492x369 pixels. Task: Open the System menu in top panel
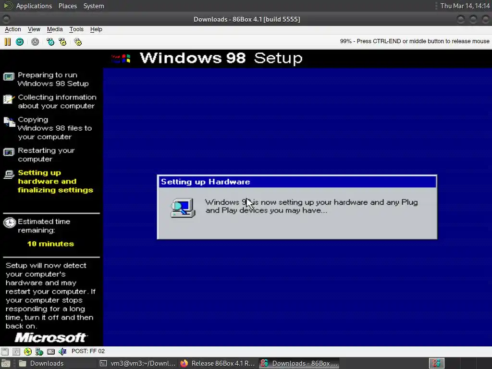coord(94,6)
